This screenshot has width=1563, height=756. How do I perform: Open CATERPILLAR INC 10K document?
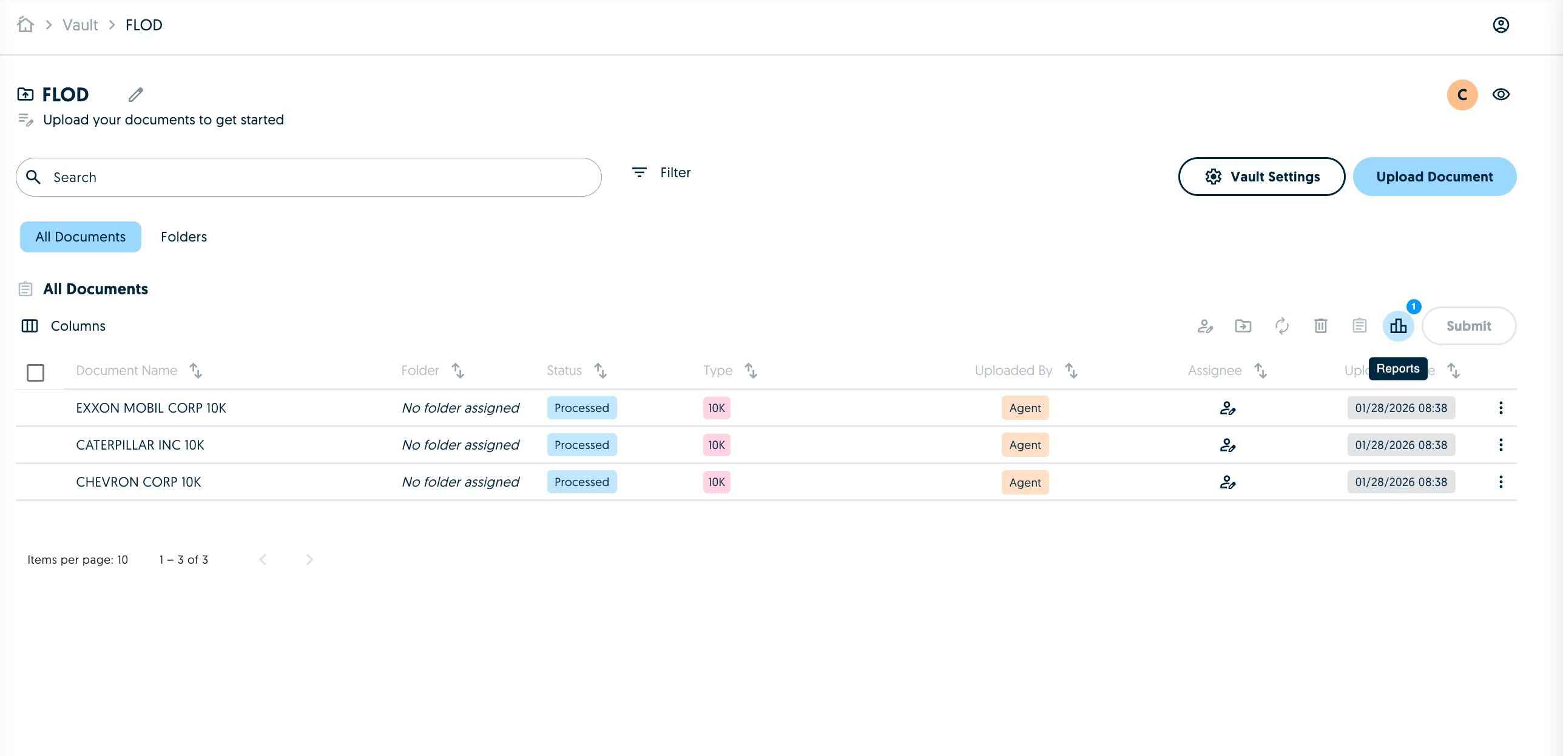(x=140, y=445)
